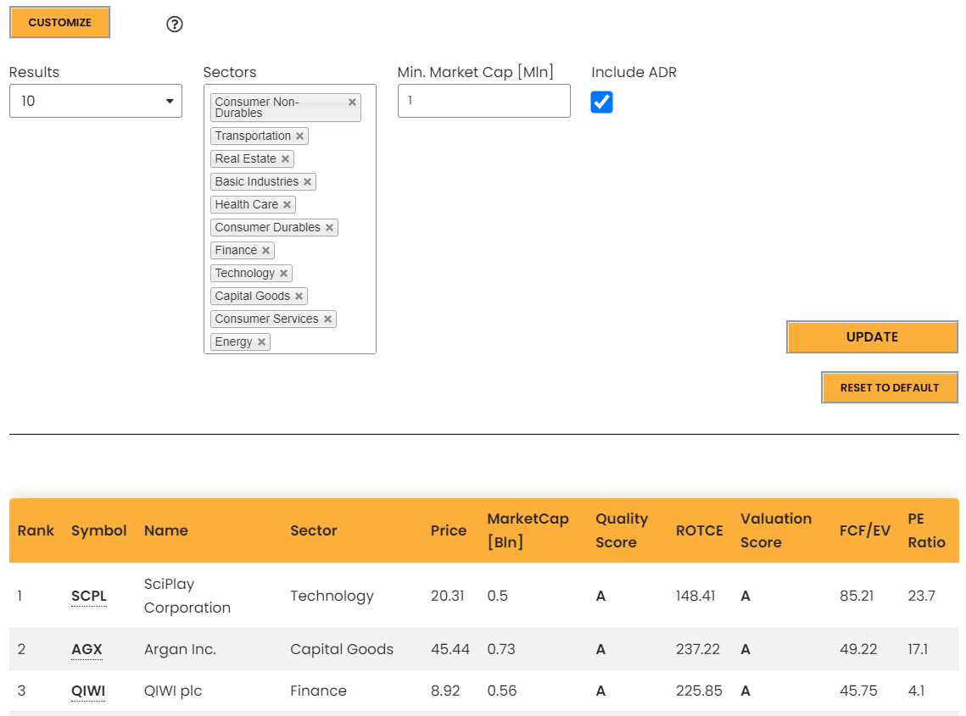Click the 45.44 price value
Screen dimensions: 966x716
tap(449, 650)
